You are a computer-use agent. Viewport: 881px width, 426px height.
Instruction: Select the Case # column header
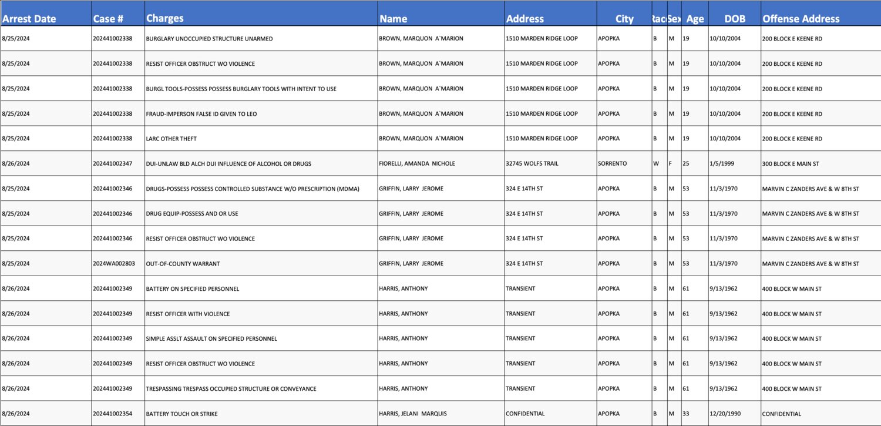pyautogui.click(x=118, y=13)
